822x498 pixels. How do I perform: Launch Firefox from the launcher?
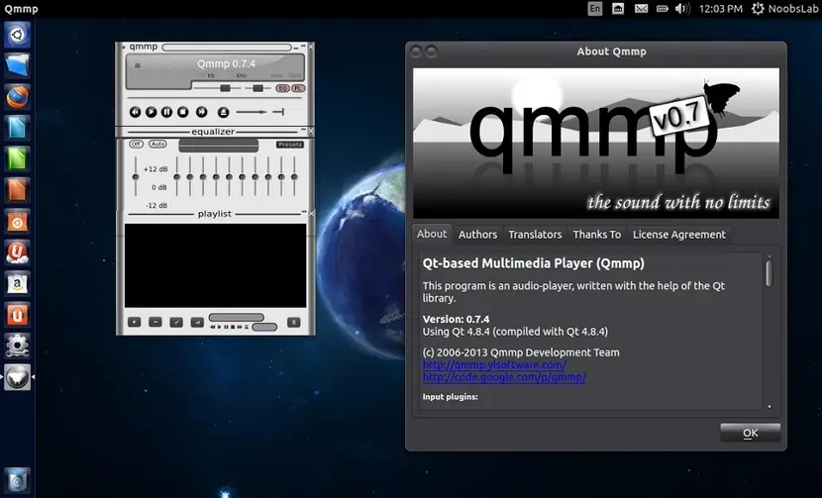click(17, 97)
